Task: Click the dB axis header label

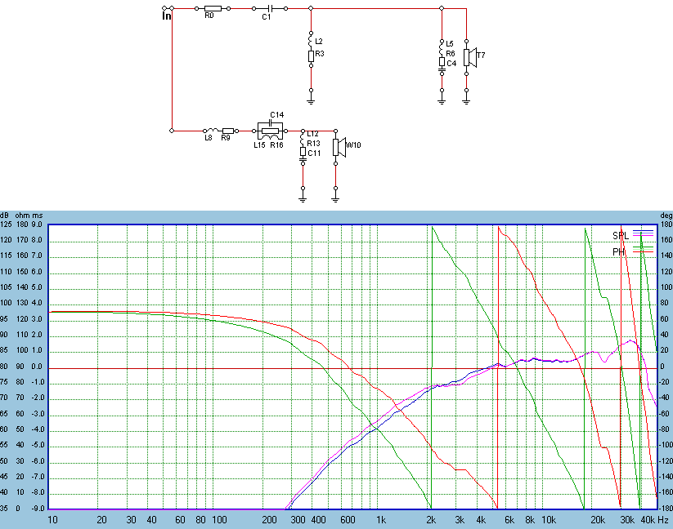Action: (x=6, y=215)
